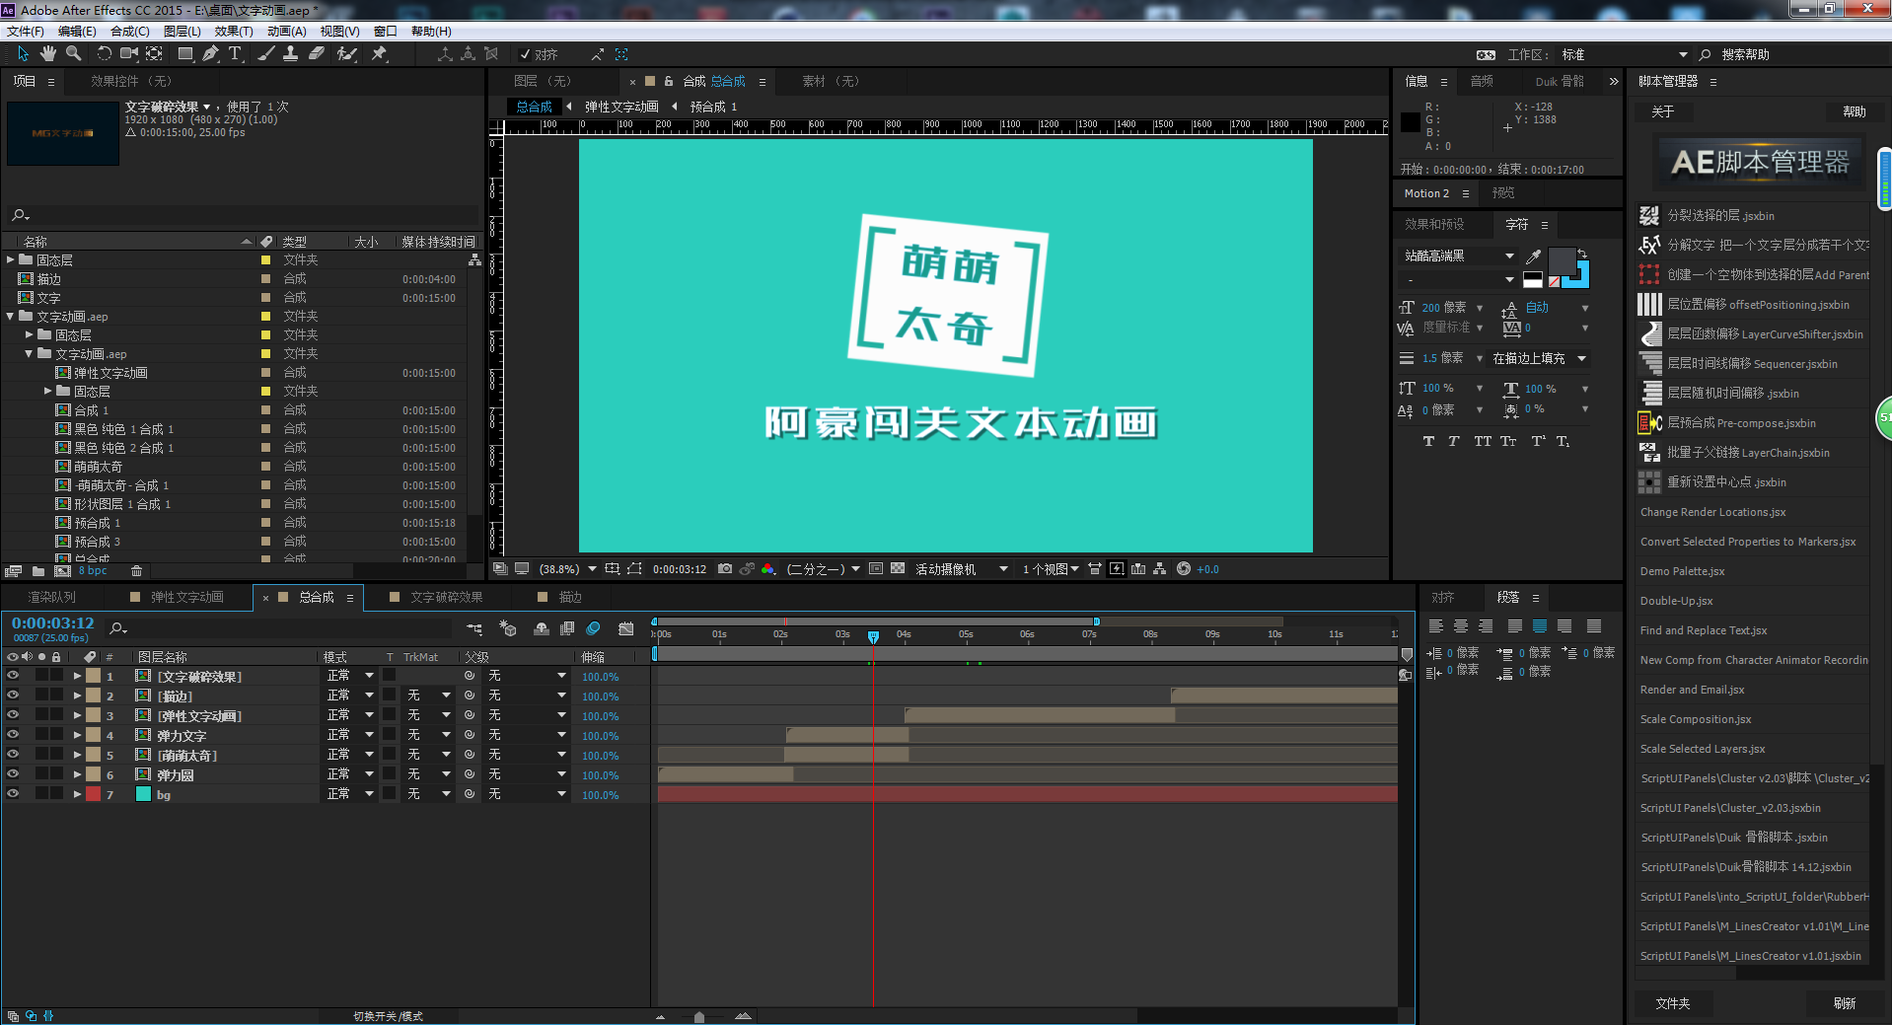Expand the 固态层 folder in project panel
Image resolution: width=1892 pixels, height=1025 pixels.
click(x=11, y=260)
